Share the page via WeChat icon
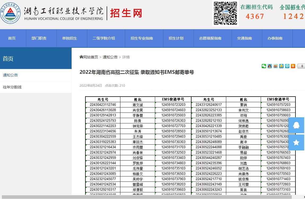This screenshot has height=199, width=305. tap(264, 66)
